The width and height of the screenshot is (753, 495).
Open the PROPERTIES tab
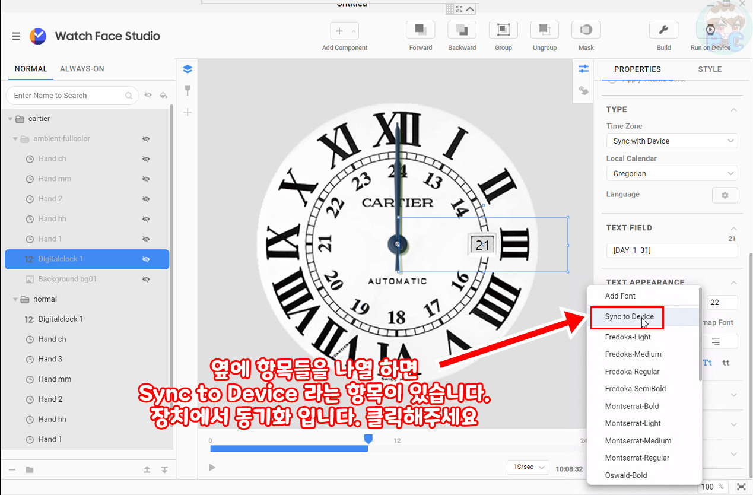[x=637, y=69]
